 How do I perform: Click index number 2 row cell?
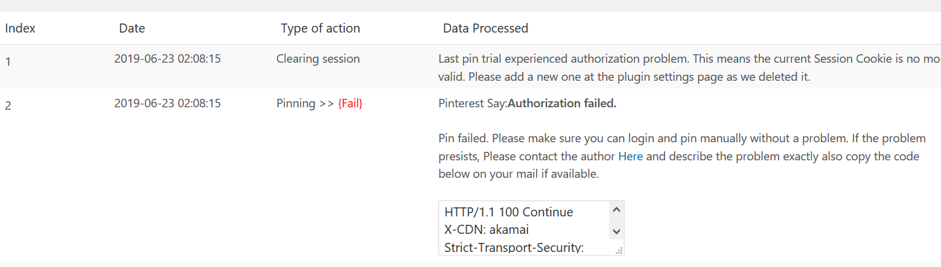coord(8,105)
